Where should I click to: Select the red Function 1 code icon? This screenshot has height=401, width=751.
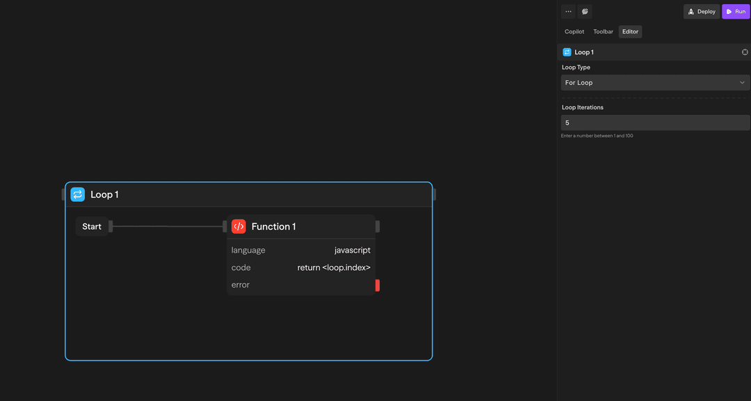[239, 226]
